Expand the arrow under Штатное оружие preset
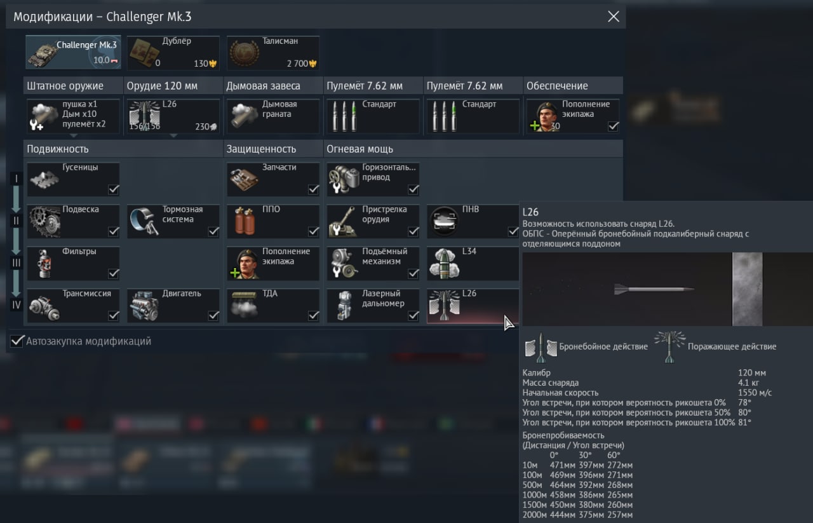This screenshot has height=523, width=813. [x=73, y=136]
